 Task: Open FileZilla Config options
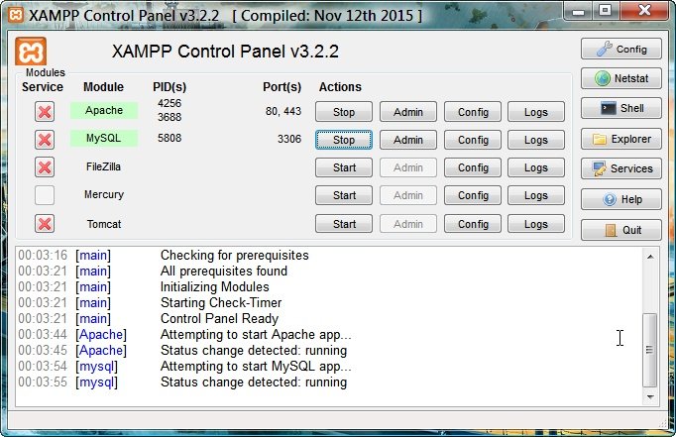(473, 167)
